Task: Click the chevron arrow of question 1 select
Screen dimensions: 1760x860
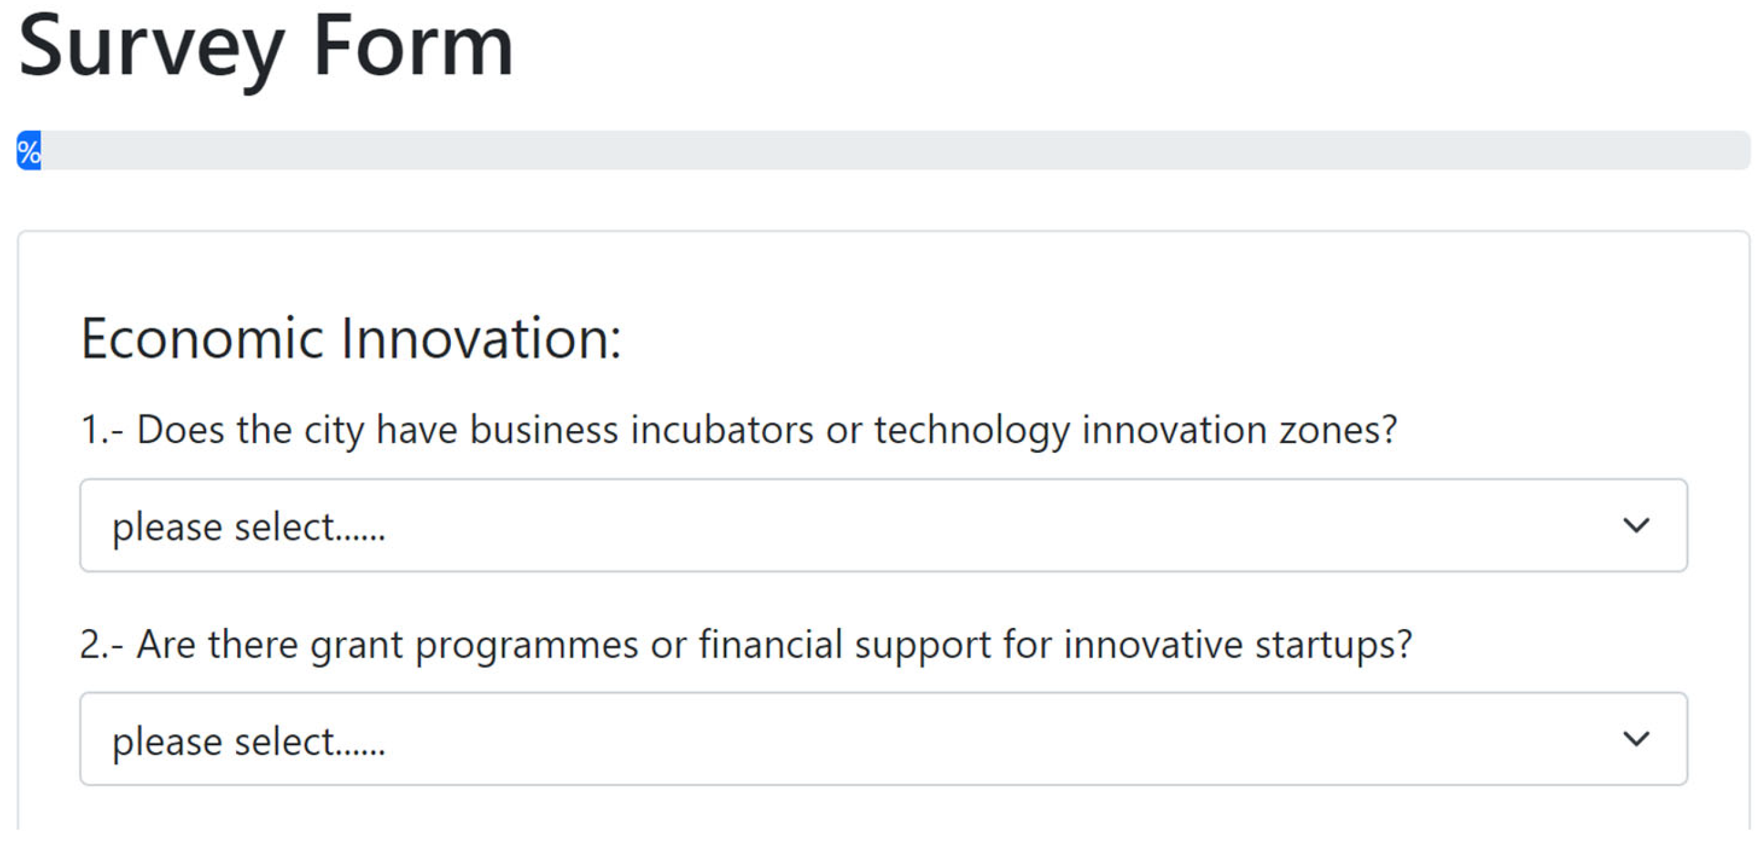Action: (x=1636, y=525)
